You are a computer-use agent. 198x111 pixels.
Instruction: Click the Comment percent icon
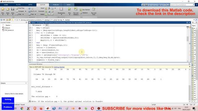click(x=46, y=11)
